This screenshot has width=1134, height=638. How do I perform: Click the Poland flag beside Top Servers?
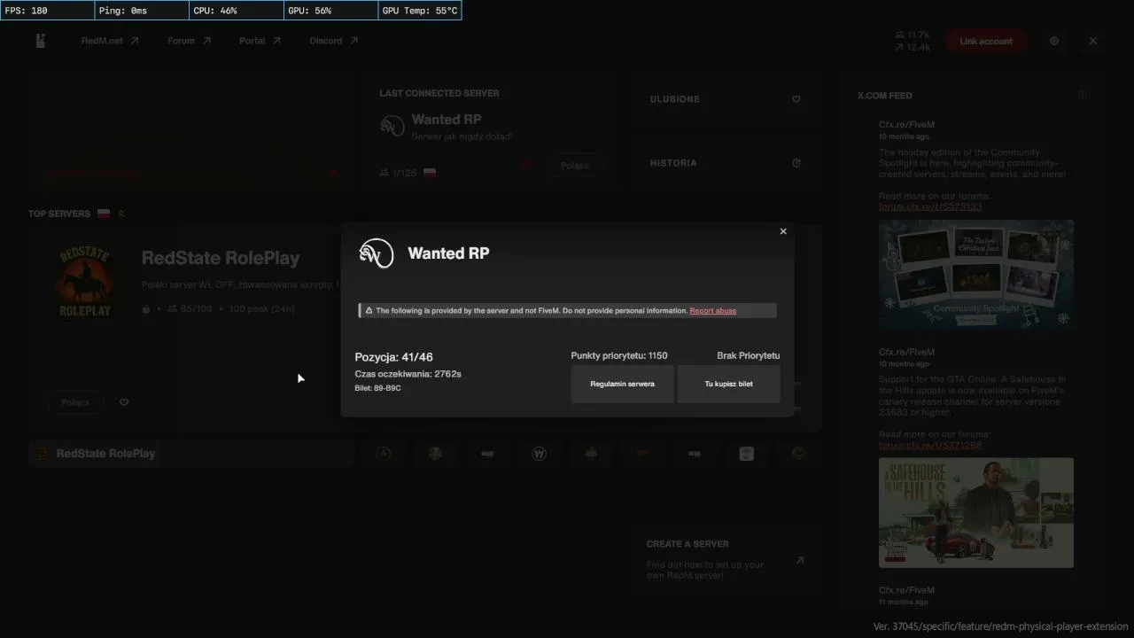[x=104, y=214]
